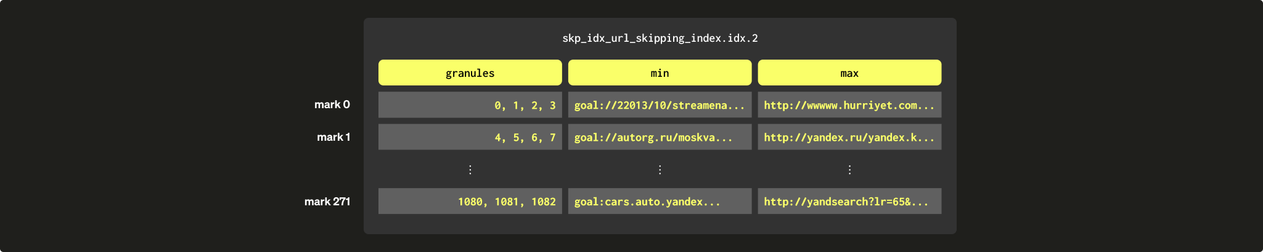Click the vertical ellipsis in max column
Screen dimensions: 1263x252
tap(849, 170)
